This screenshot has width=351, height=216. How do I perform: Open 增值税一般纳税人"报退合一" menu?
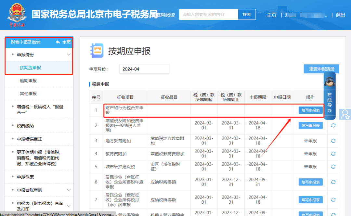click(x=40, y=109)
